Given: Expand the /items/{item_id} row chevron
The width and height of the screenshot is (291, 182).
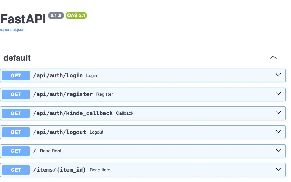Looking at the screenshot, I should click(278, 169).
